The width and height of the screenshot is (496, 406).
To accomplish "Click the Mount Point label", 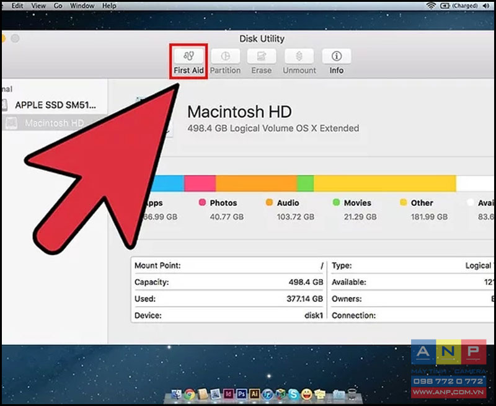I will (157, 265).
